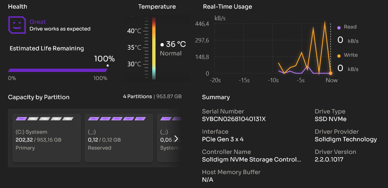The image size is (388, 188).
Task: Click the truncated Controller Name value
Action: point(251,159)
